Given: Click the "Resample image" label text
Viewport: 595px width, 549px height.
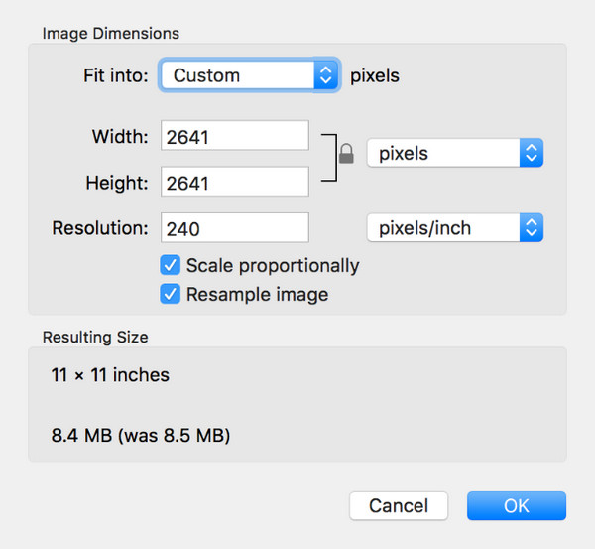Looking at the screenshot, I should click(257, 294).
